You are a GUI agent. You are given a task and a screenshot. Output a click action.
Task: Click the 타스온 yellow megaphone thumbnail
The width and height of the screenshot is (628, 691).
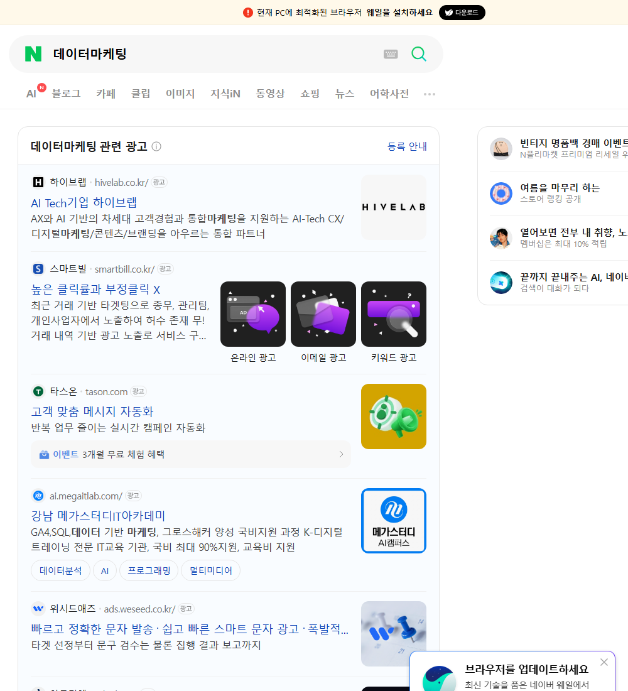(394, 416)
